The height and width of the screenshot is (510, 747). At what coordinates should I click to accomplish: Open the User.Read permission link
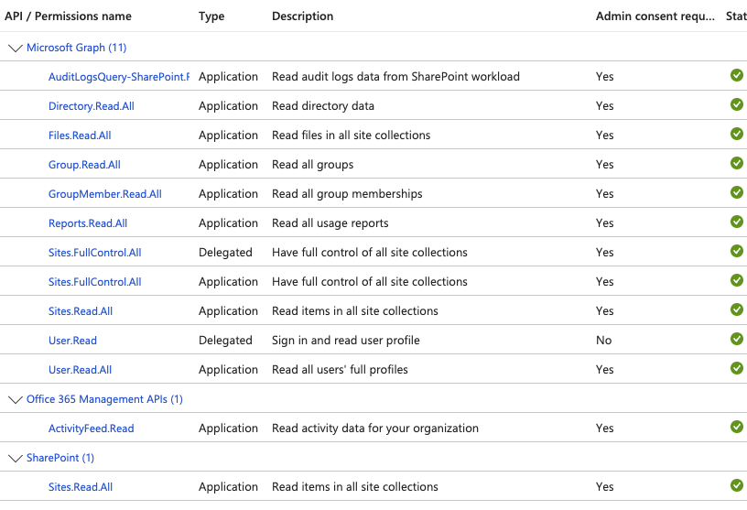coord(72,341)
